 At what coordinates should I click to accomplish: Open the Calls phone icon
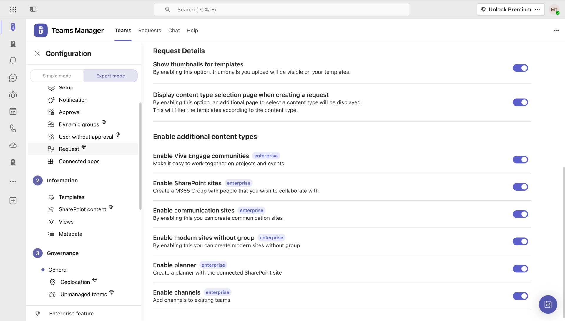coord(13,128)
